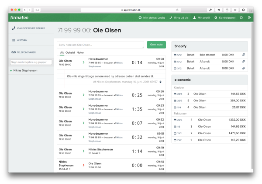Delete the note using trash icon
Screen dimensions: 262x184
click(160, 81)
